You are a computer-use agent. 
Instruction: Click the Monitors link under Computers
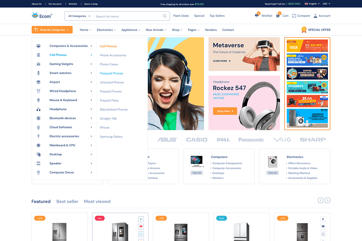click(218, 178)
